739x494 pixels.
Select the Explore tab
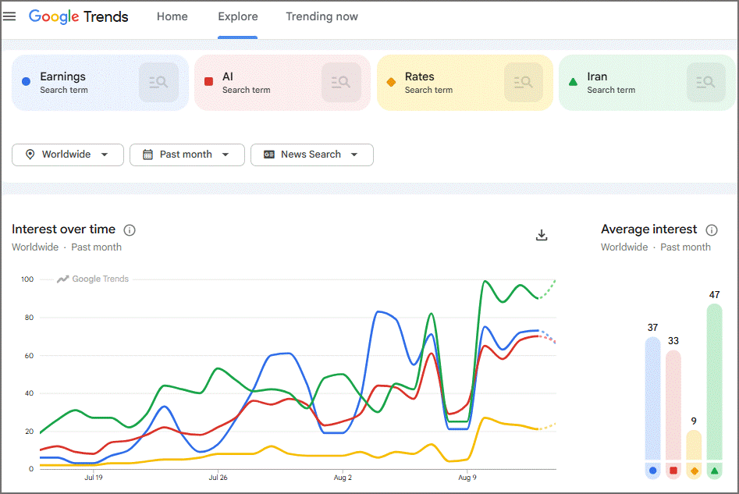[x=237, y=16]
